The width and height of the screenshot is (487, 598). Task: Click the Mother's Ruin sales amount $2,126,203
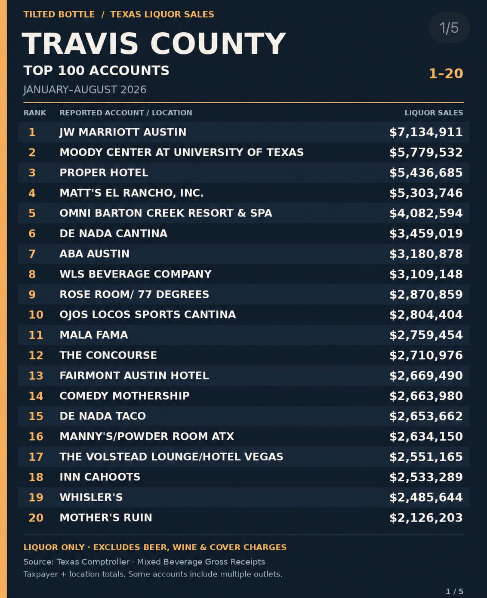pyautogui.click(x=426, y=518)
